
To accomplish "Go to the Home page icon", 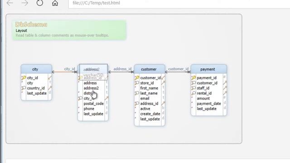I will tap(55, 3).
